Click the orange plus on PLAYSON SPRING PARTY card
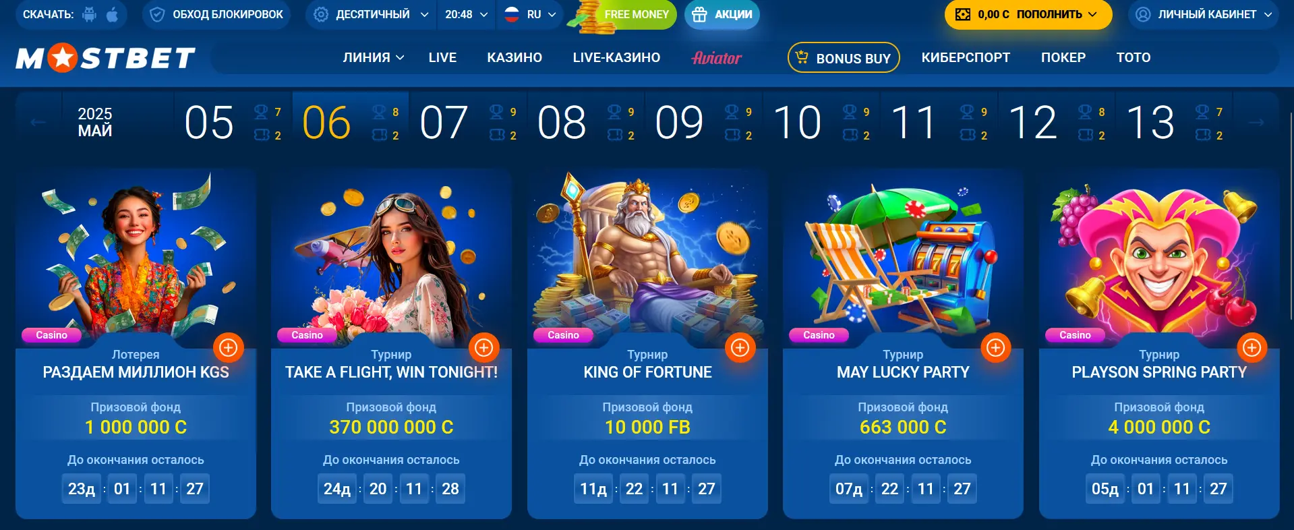The width and height of the screenshot is (1294, 530). [x=1252, y=347]
